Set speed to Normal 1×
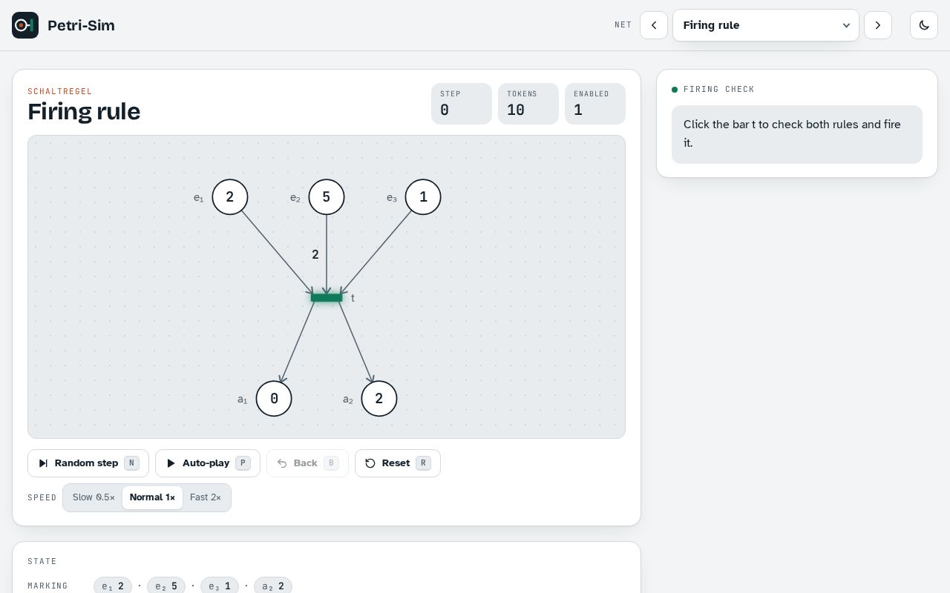950x593 pixels. point(152,497)
